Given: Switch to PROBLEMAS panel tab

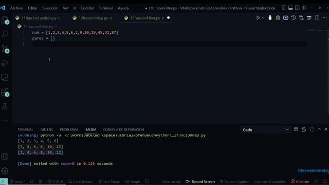Looking at the screenshot, I should tap(69, 129).
